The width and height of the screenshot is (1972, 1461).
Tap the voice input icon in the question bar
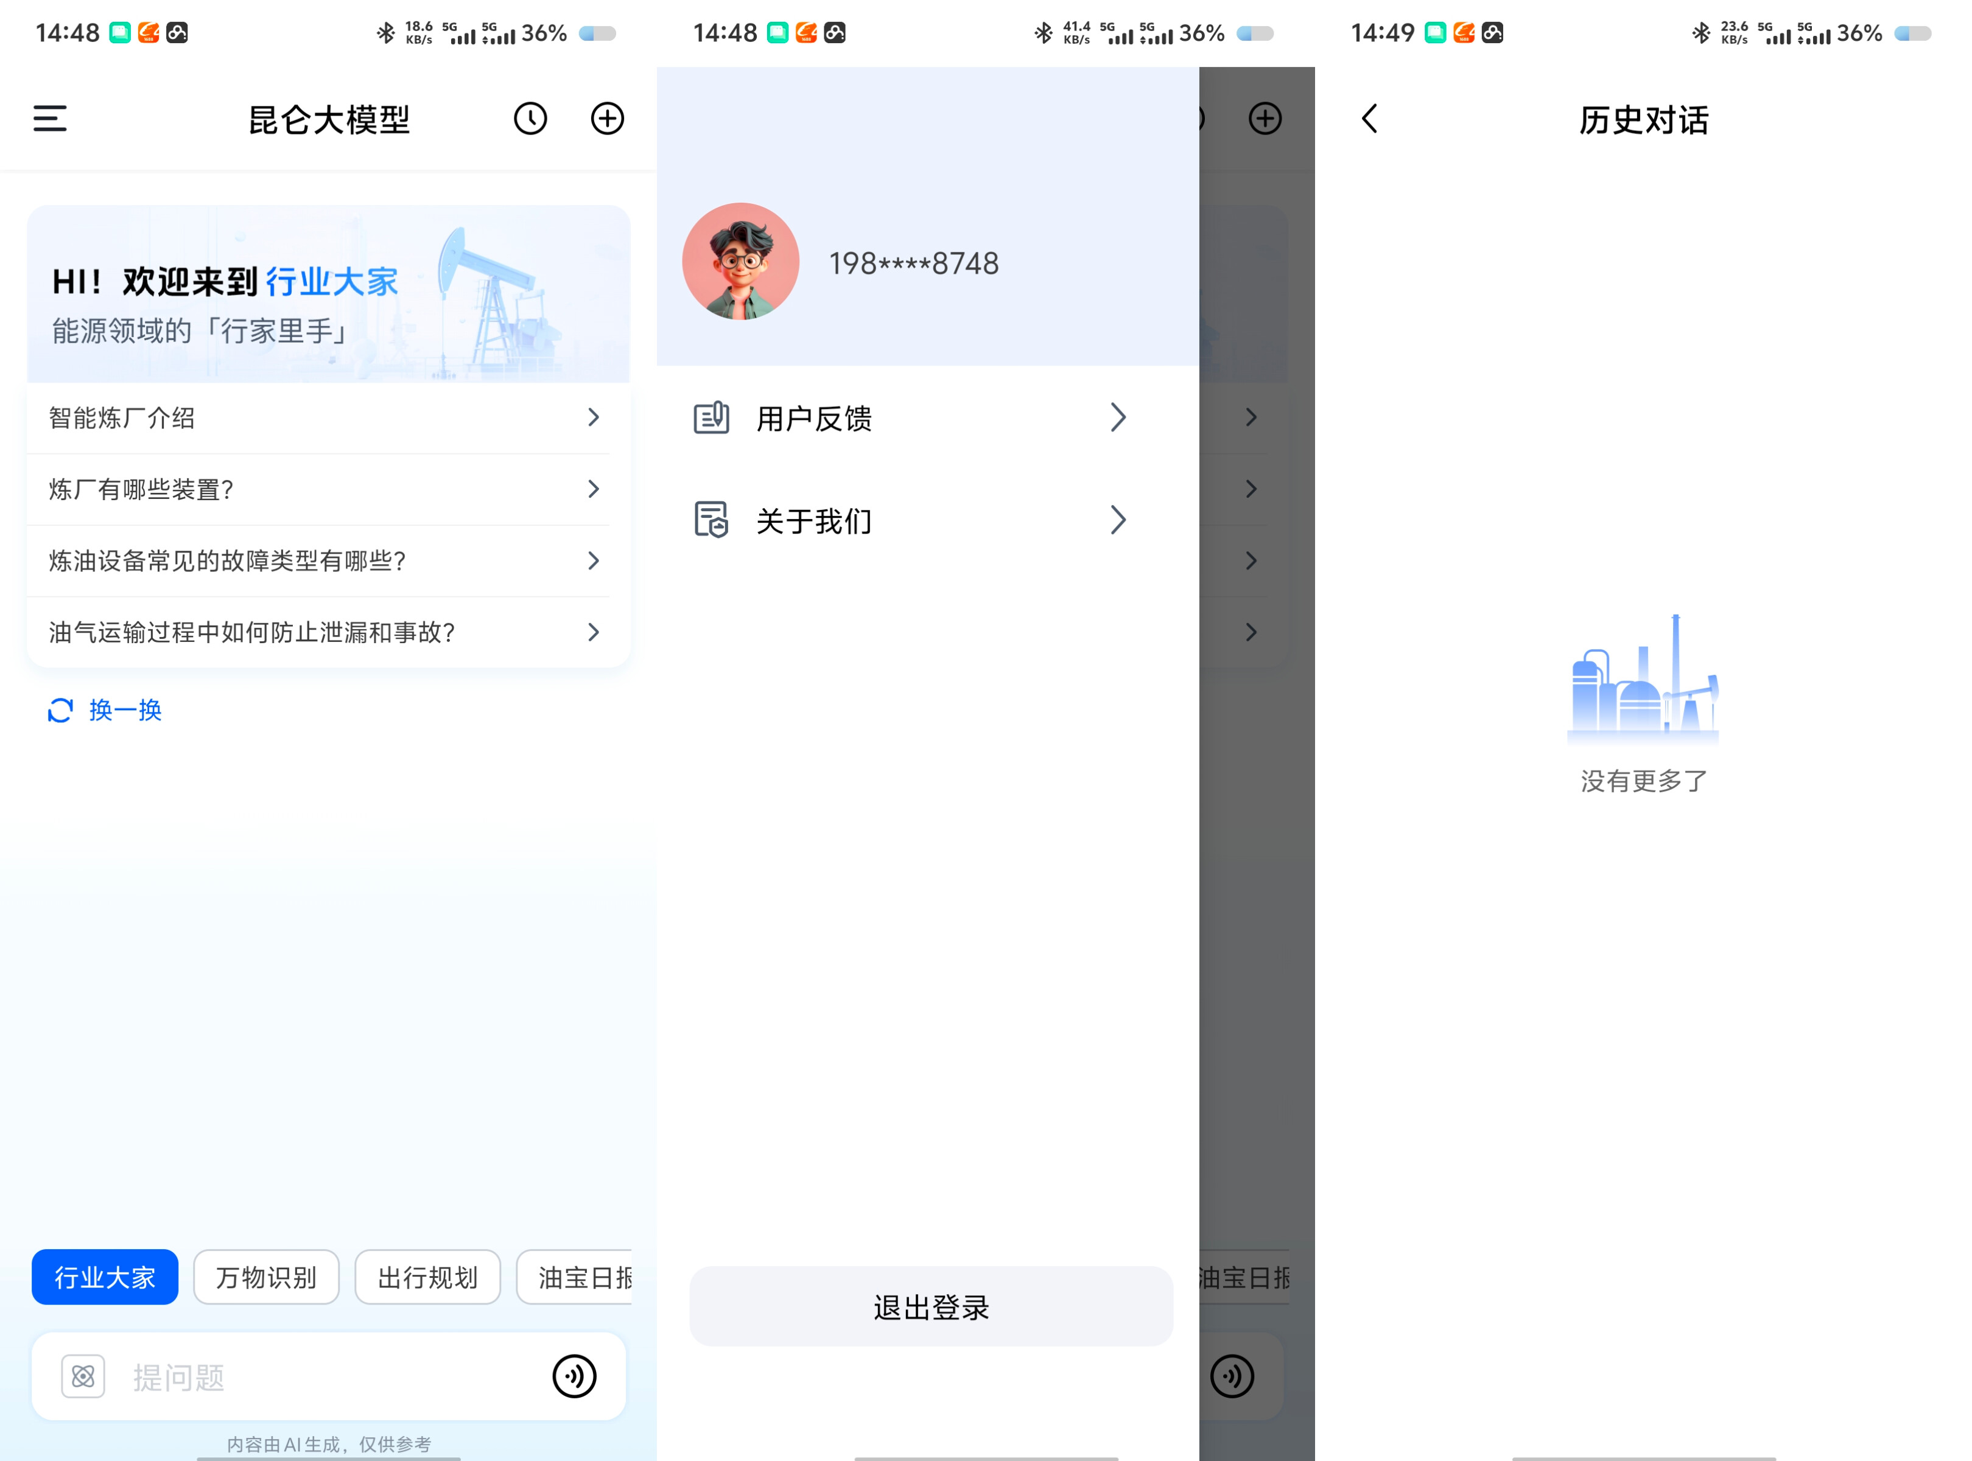point(574,1376)
